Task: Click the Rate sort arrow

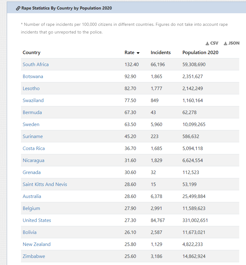Action: [x=138, y=53]
